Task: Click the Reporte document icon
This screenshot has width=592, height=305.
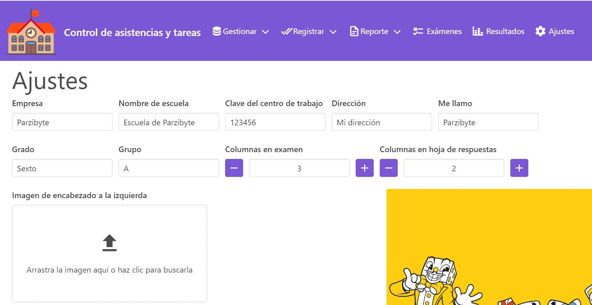Action: point(354,31)
